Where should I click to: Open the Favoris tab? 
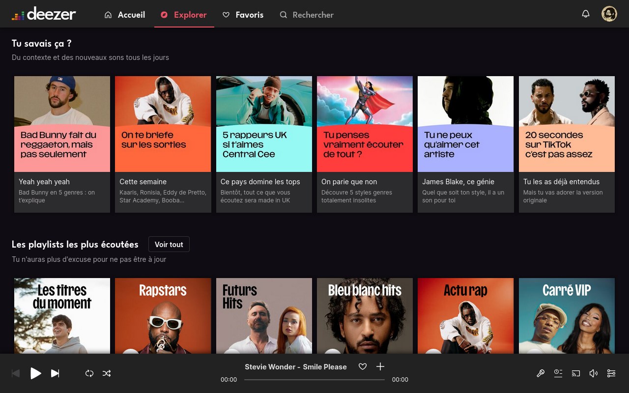point(243,15)
